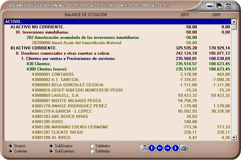
Task: Click the scrollbar up arrow
Action: click(234, 22)
